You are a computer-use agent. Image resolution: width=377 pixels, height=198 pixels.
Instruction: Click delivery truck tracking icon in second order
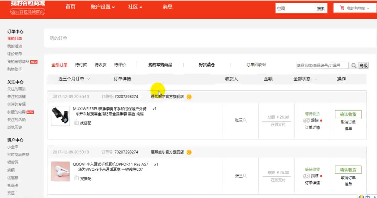306,176
